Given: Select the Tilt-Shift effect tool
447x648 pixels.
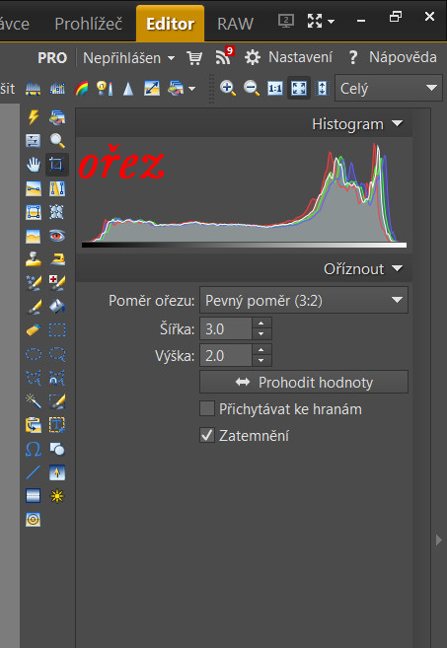Looking at the screenshot, I should pos(34,496).
